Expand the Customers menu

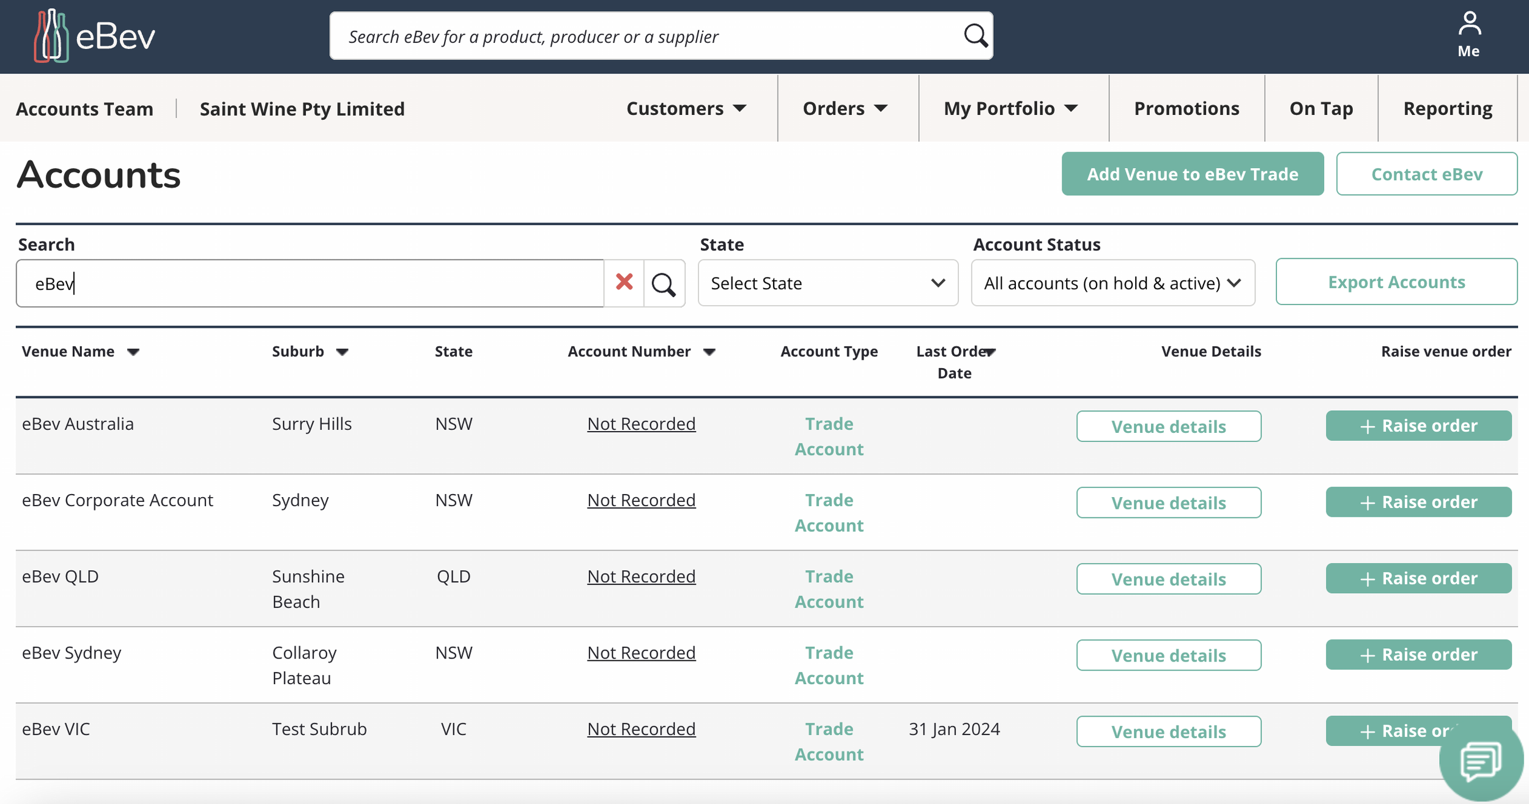pos(686,109)
